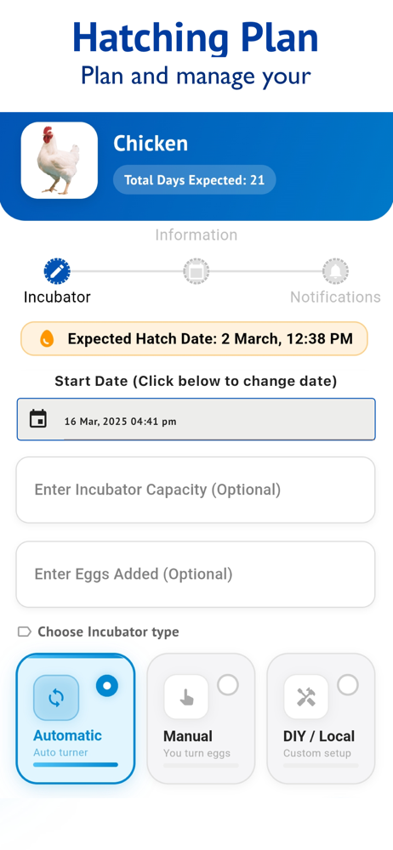393x850 pixels.
Task: Tap the Automatic auto-turner sync icon
Action: coord(56,698)
